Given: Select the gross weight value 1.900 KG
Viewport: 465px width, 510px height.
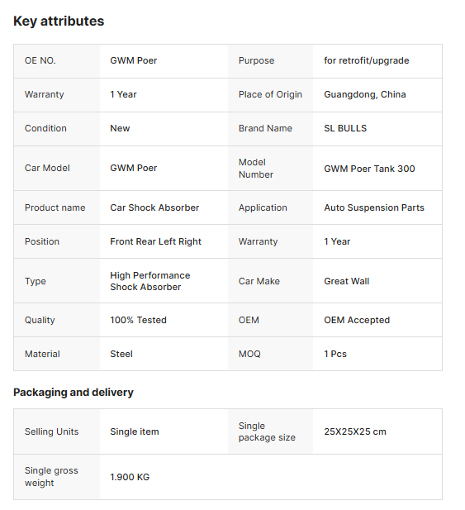Looking at the screenshot, I should click(130, 477).
